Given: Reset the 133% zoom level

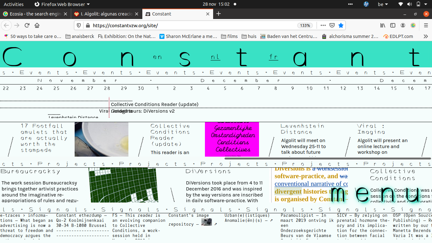Looking at the screenshot, I should point(305,25).
